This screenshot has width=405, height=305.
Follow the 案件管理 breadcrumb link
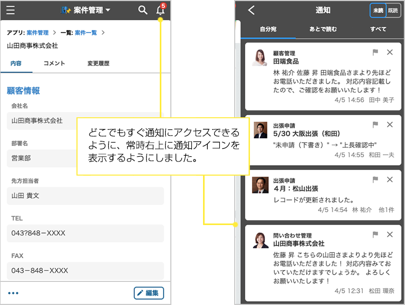click(x=37, y=33)
